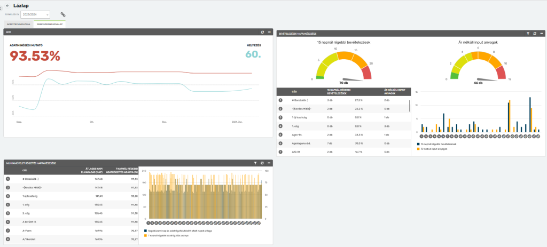Viewport: 547px width, 247px height.
Task: Switch to the Agrotechnológia tab
Action: coord(18,25)
